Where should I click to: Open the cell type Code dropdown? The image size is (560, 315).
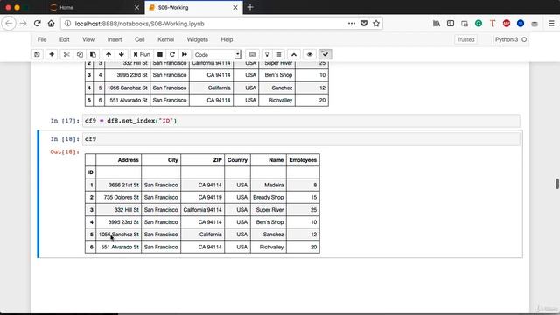tap(217, 54)
